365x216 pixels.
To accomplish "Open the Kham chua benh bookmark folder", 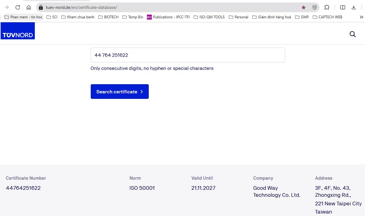I will (x=78, y=17).
